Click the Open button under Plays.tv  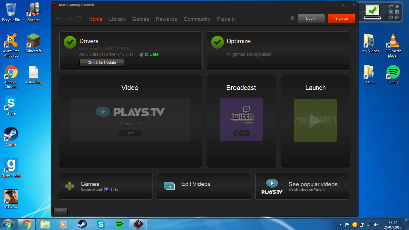click(130, 133)
